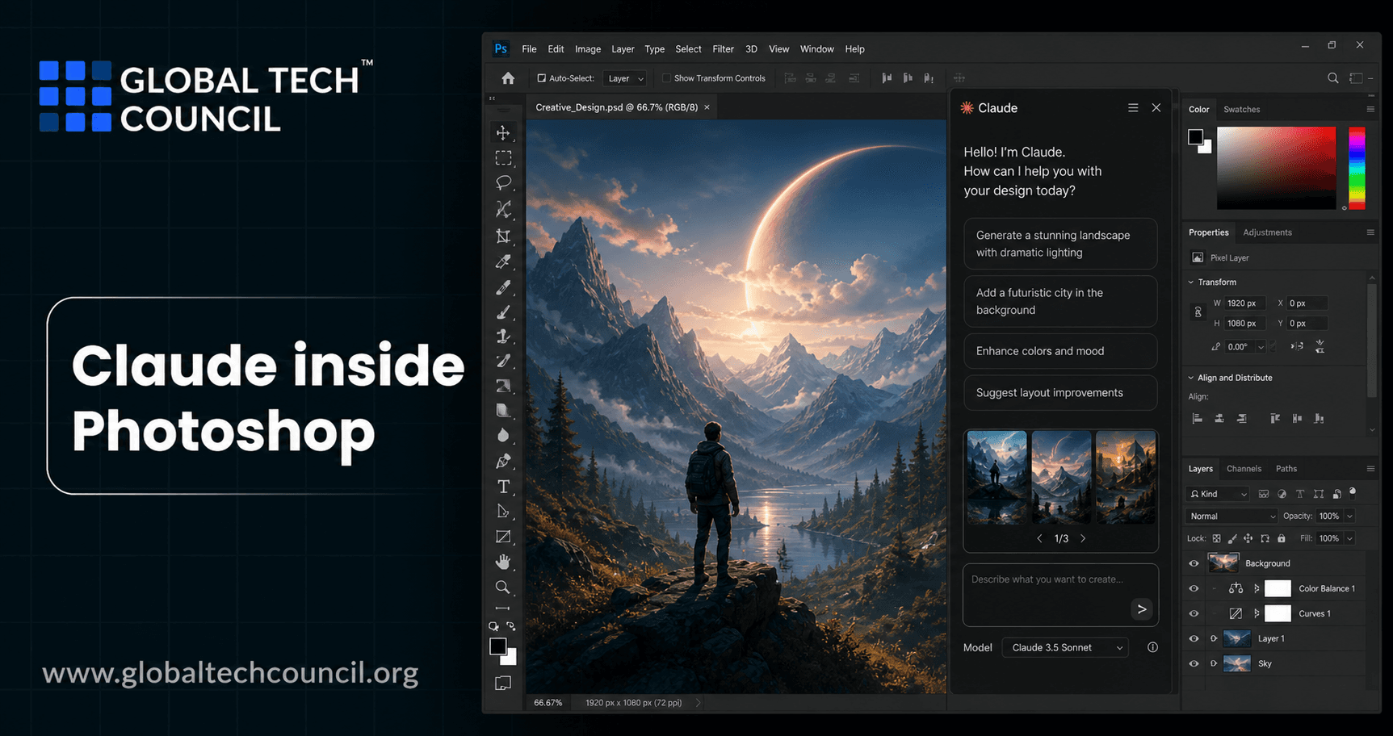Select the Hand tool

click(503, 562)
